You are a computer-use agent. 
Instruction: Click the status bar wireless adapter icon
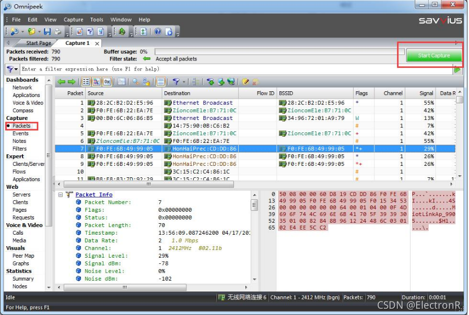221,297
